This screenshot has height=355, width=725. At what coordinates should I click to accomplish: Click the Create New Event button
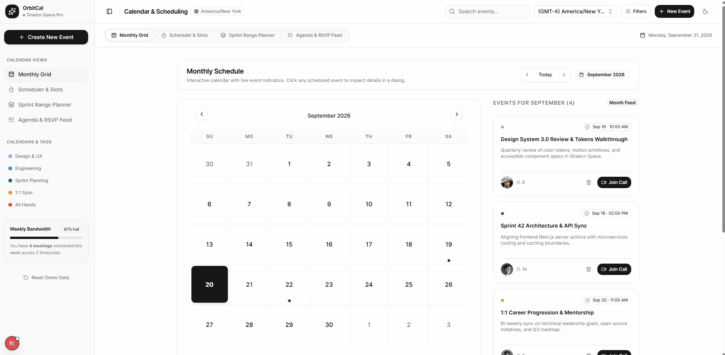coord(46,37)
